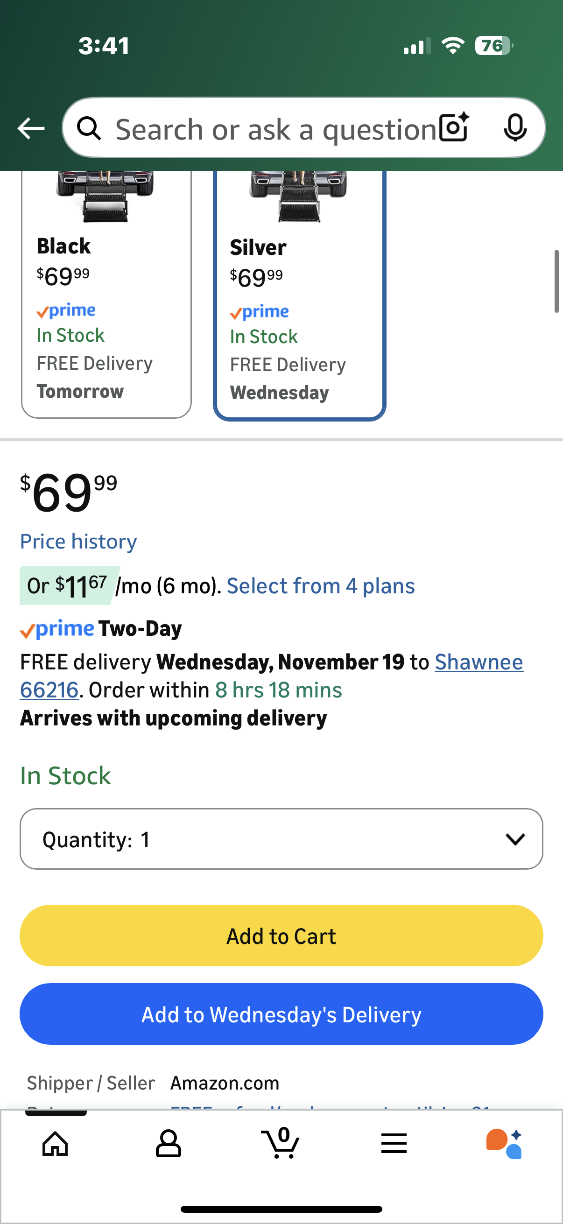Click the page scrollbar indicator
563x1224 pixels.
[556, 281]
